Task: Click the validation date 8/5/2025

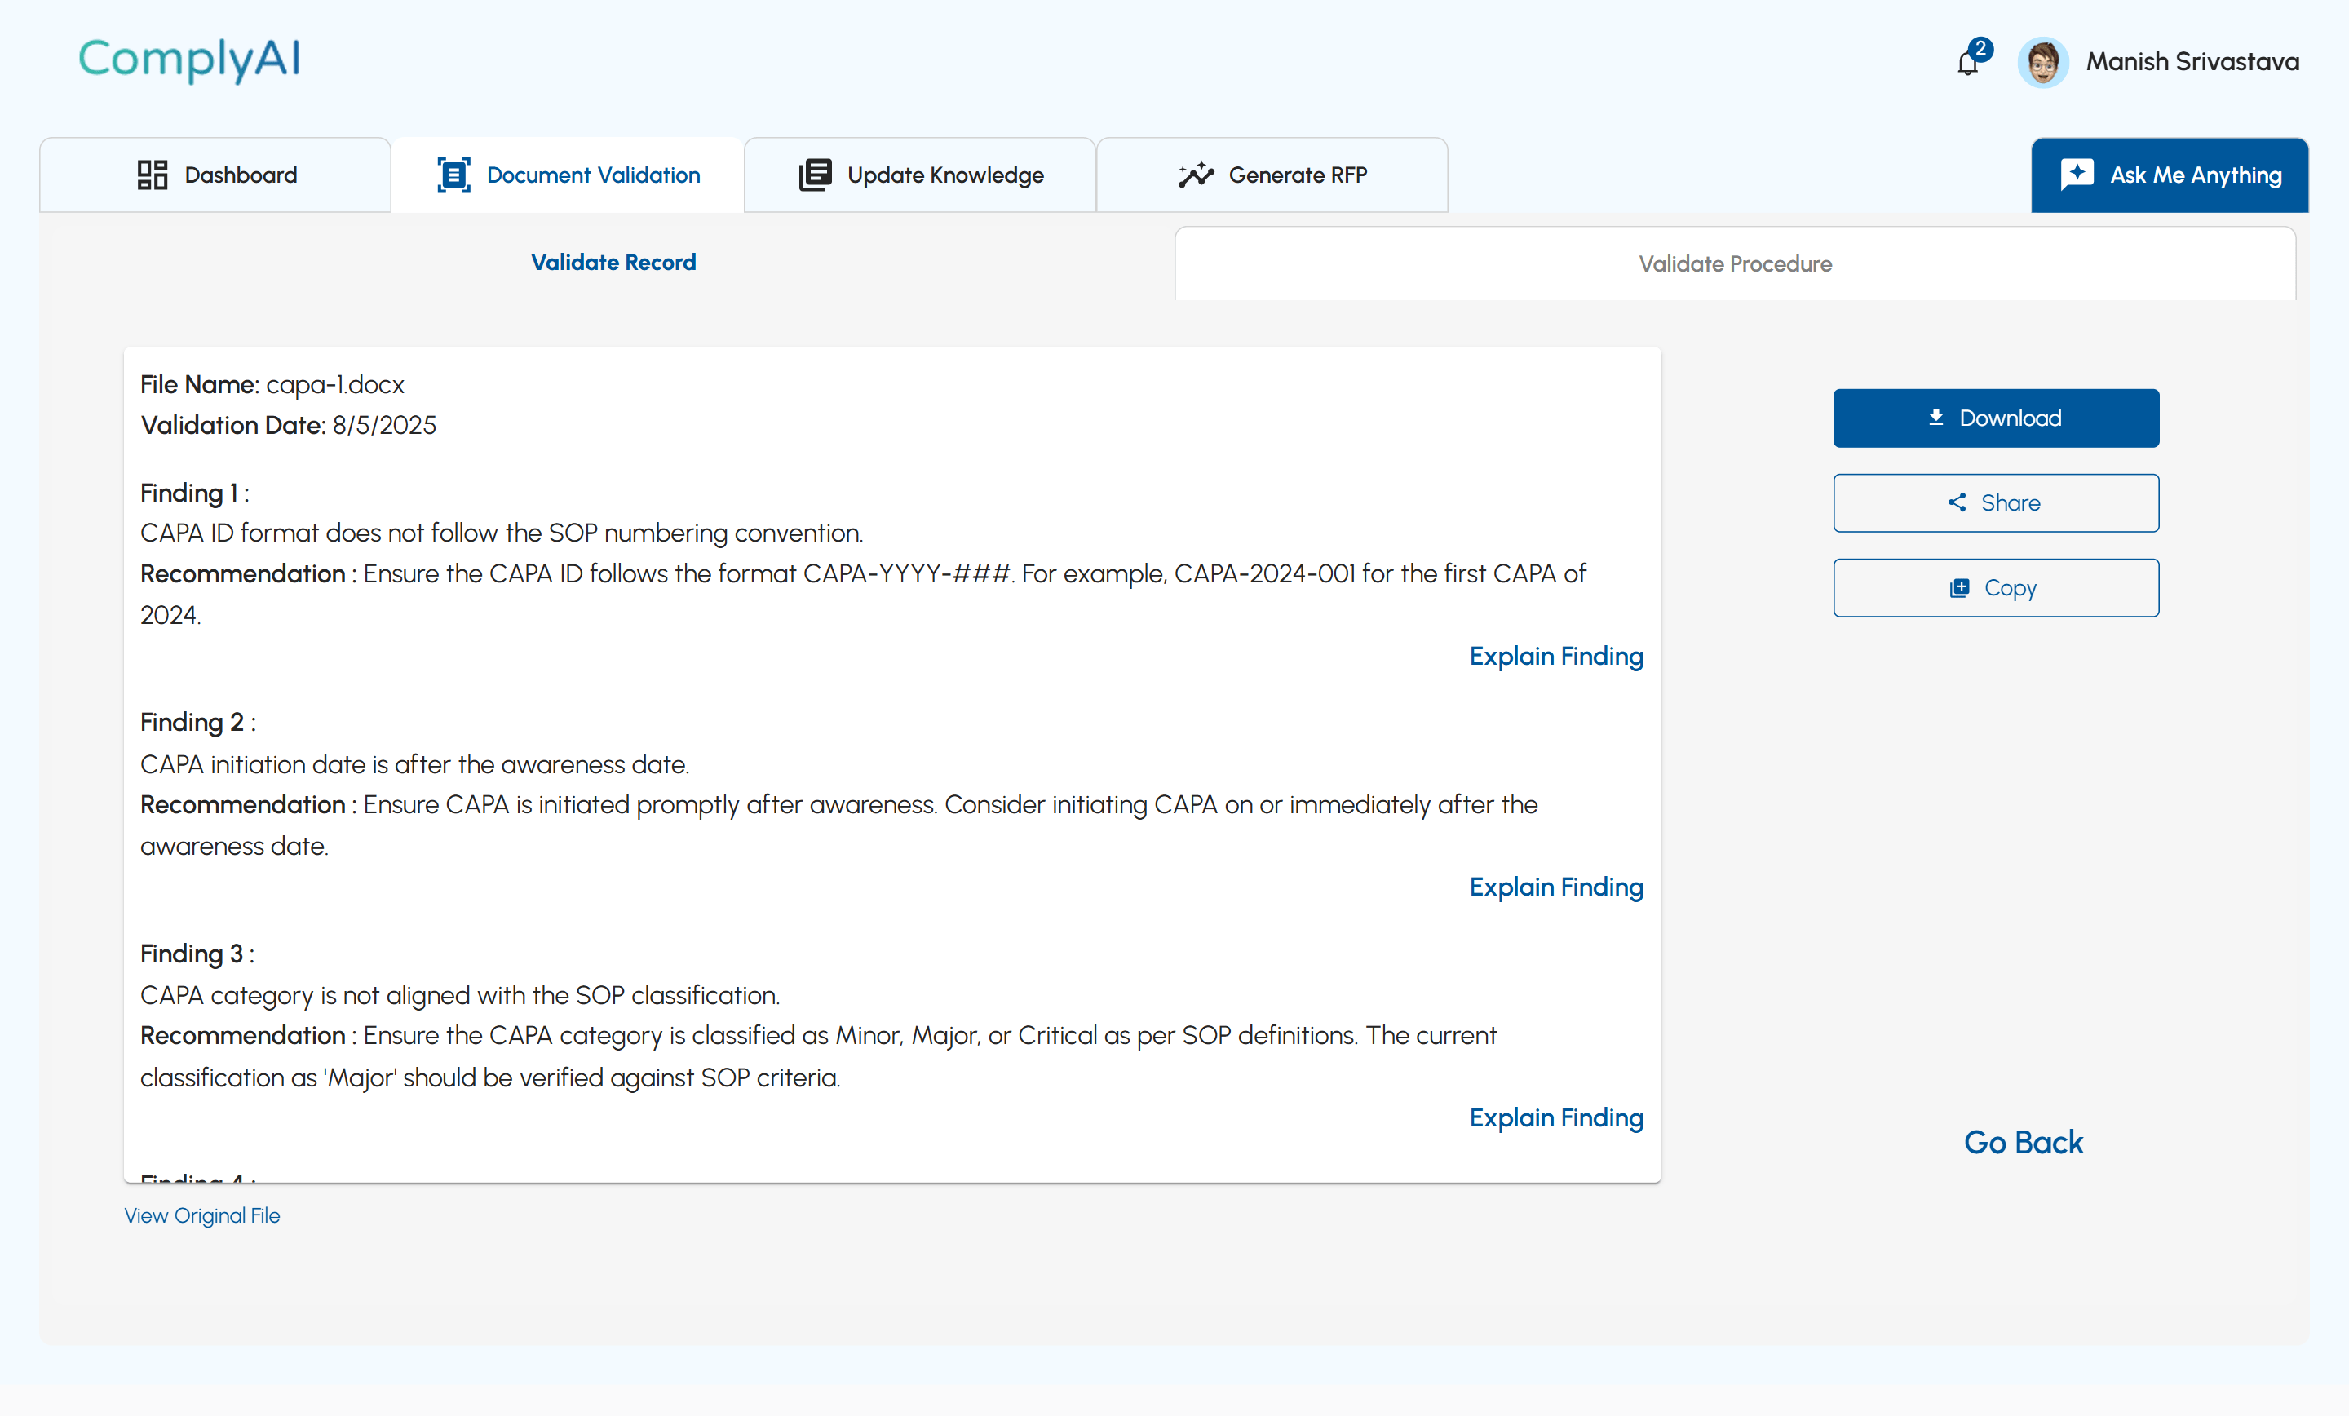Action: click(x=384, y=425)
